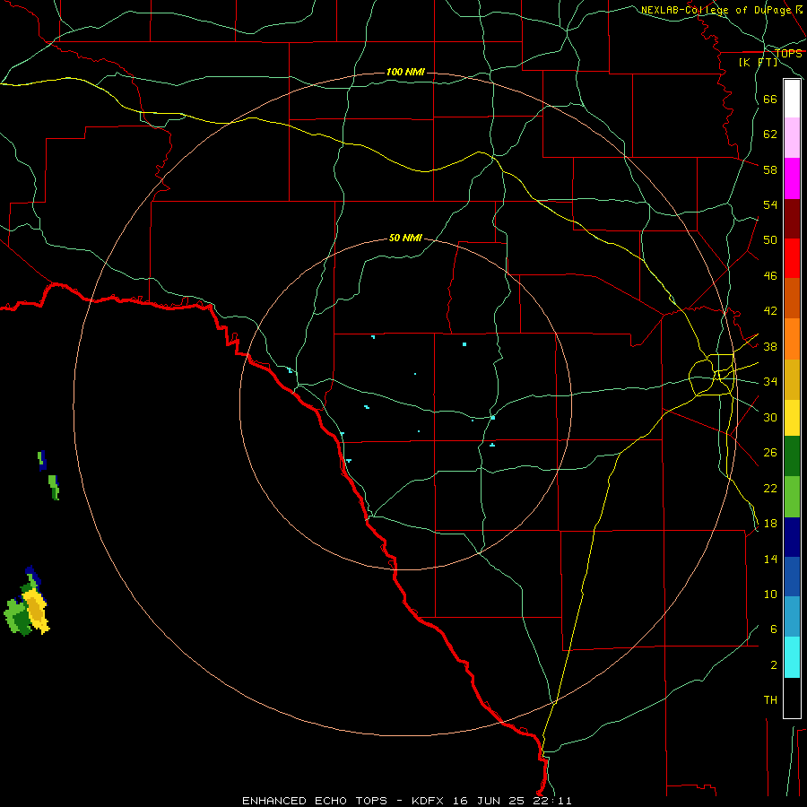Click the green portion of the southwest storm cell
Image resolution: width=807 pixels, height=807 pixels.
coord(17,617)
